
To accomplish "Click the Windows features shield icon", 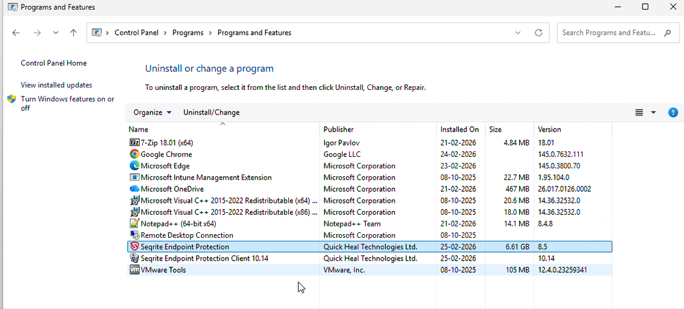I will [x=11, y=99].
